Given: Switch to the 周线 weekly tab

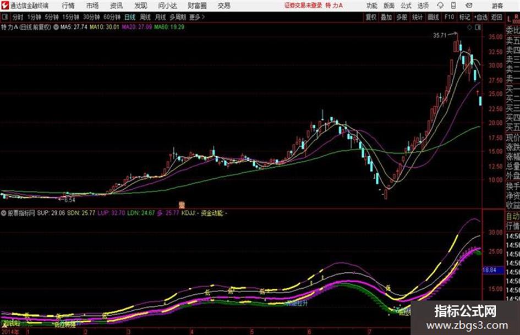Looking at the screenshot, I should click(x=145, y=17).
